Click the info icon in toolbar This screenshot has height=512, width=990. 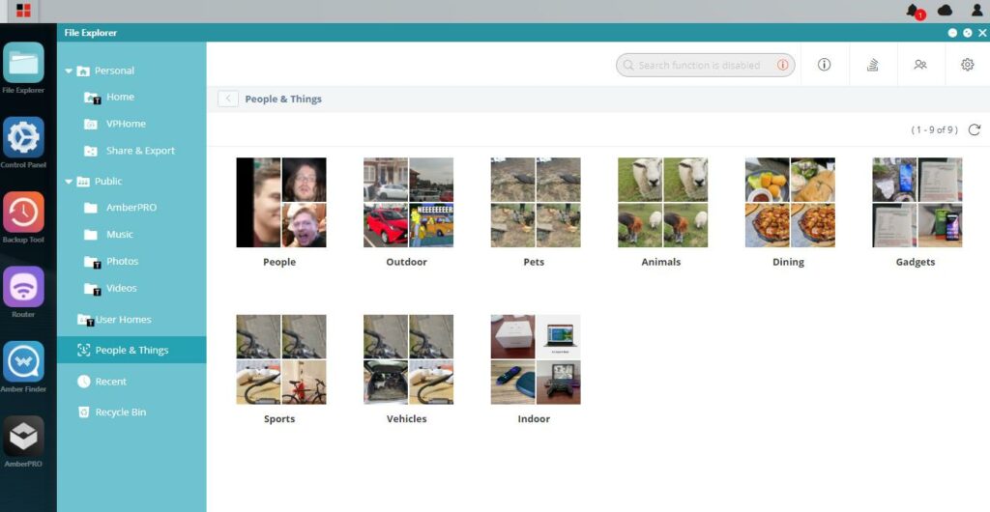click(824, 65)
